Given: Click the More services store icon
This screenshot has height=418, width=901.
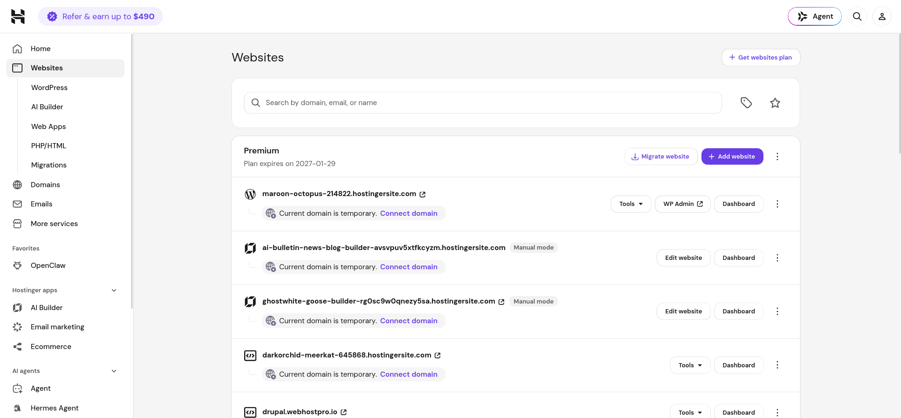Looking at the screenshot, I should point(17,224).
